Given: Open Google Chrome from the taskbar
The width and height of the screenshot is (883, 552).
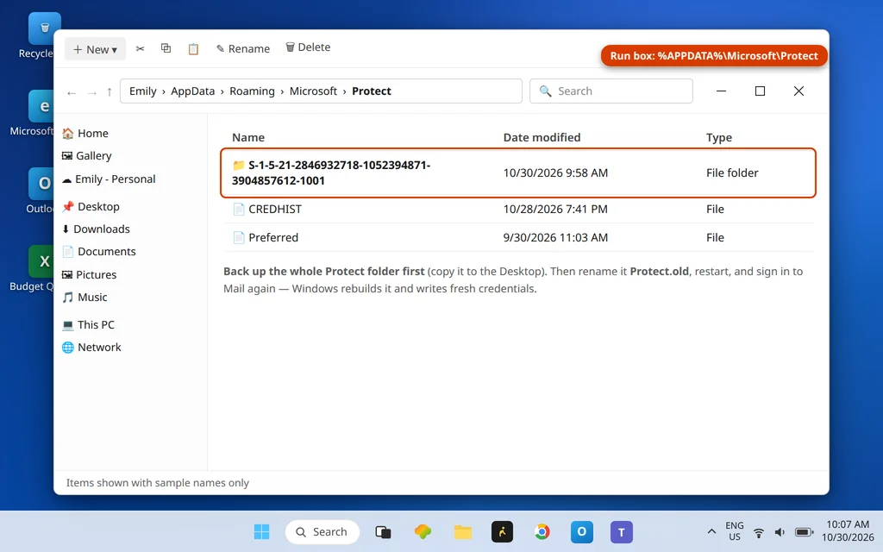Looking at the screenshot, I should (542, 531).
